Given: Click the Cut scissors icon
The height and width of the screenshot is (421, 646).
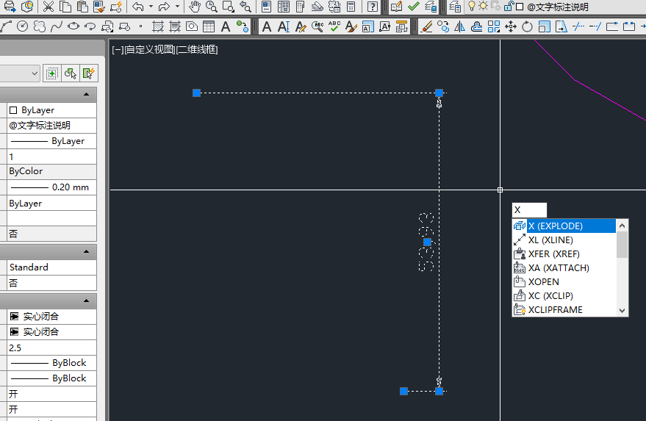Looking at the screenshot, I should coord(49,7).
